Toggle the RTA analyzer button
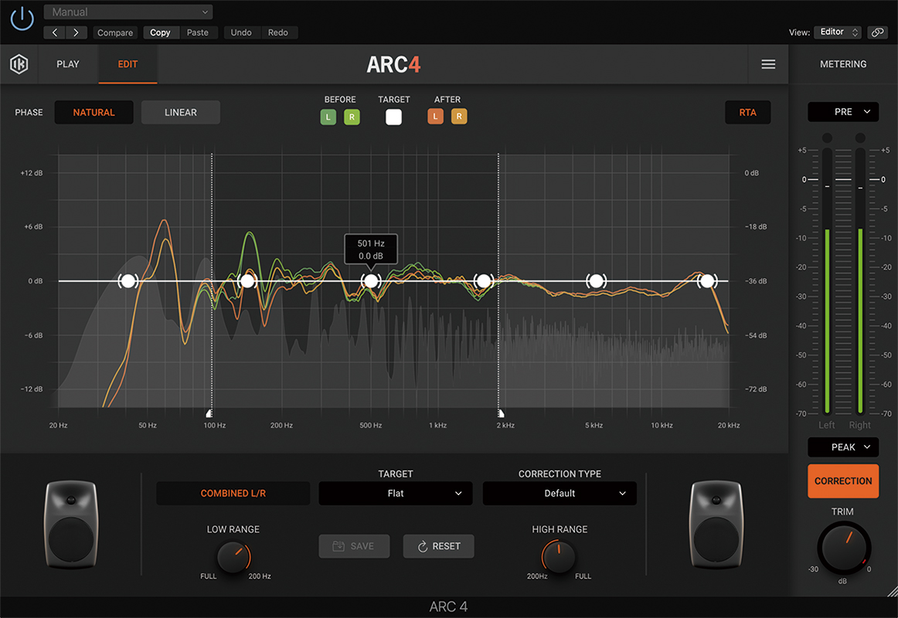898x618 pixels. (747, 112)
